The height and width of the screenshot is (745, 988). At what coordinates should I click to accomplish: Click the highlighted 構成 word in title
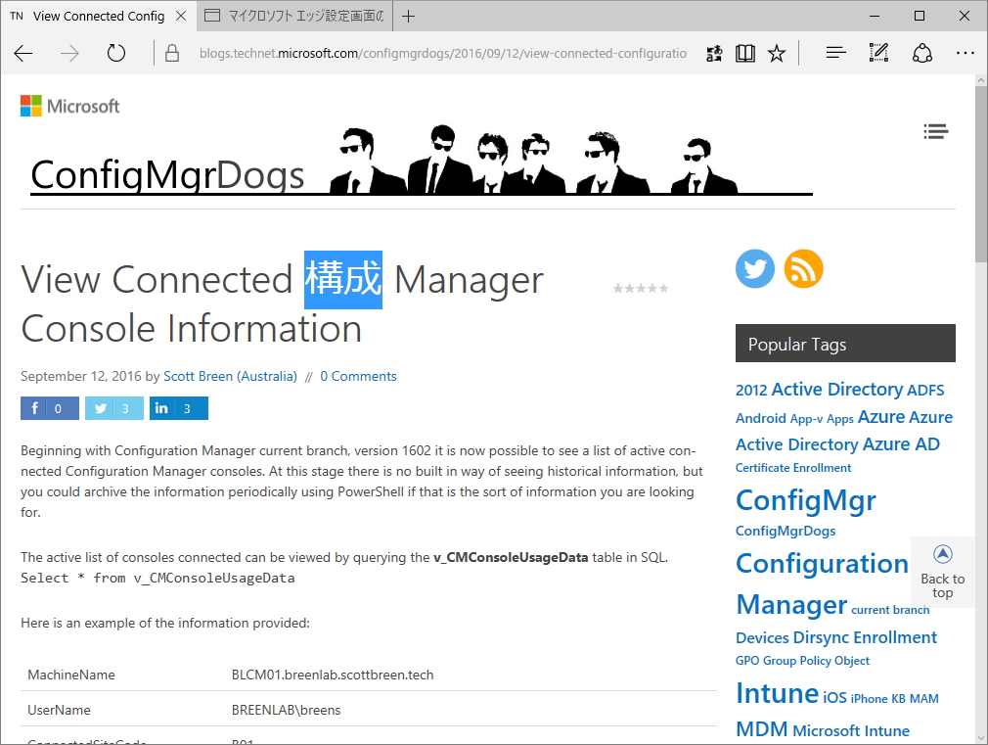click(x=343, y=279)
